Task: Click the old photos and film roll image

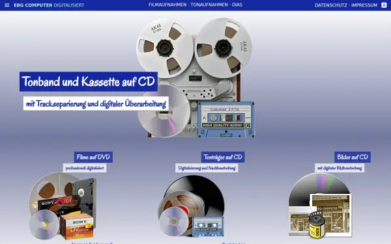Action: [x=321, y=206]
